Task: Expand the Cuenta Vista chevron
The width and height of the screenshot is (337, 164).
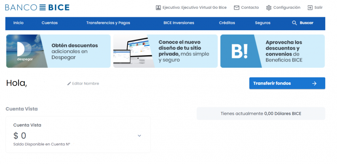Action: [x=139, y=136]
